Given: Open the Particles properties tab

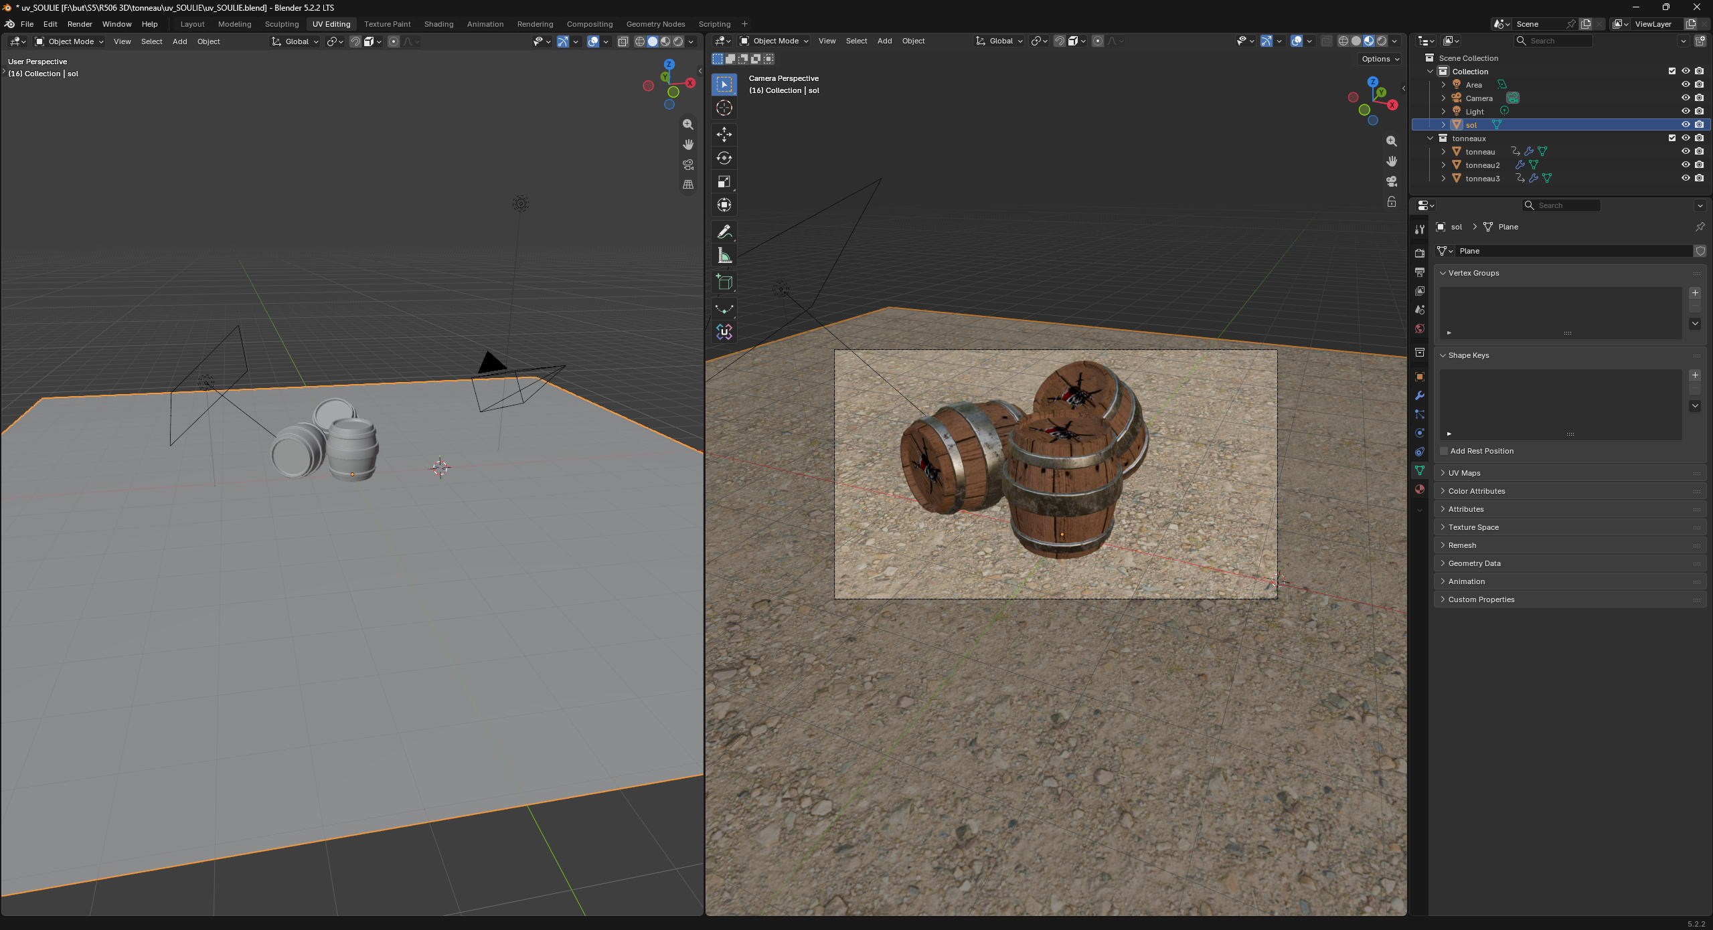Looking at the screenshot, I should [1419, 414].
